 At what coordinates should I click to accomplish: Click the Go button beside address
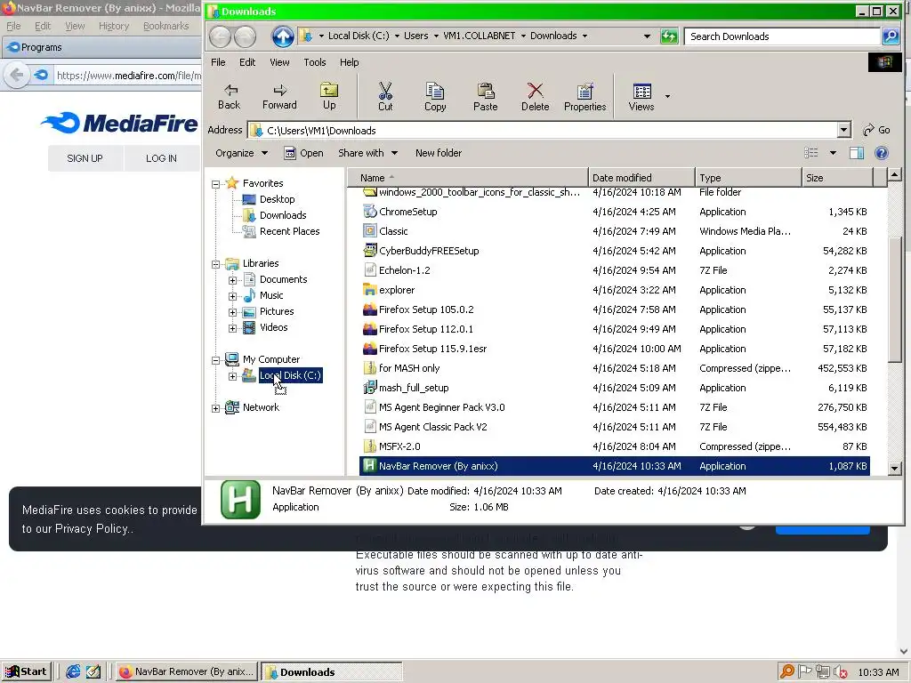(x=876, y=130)
